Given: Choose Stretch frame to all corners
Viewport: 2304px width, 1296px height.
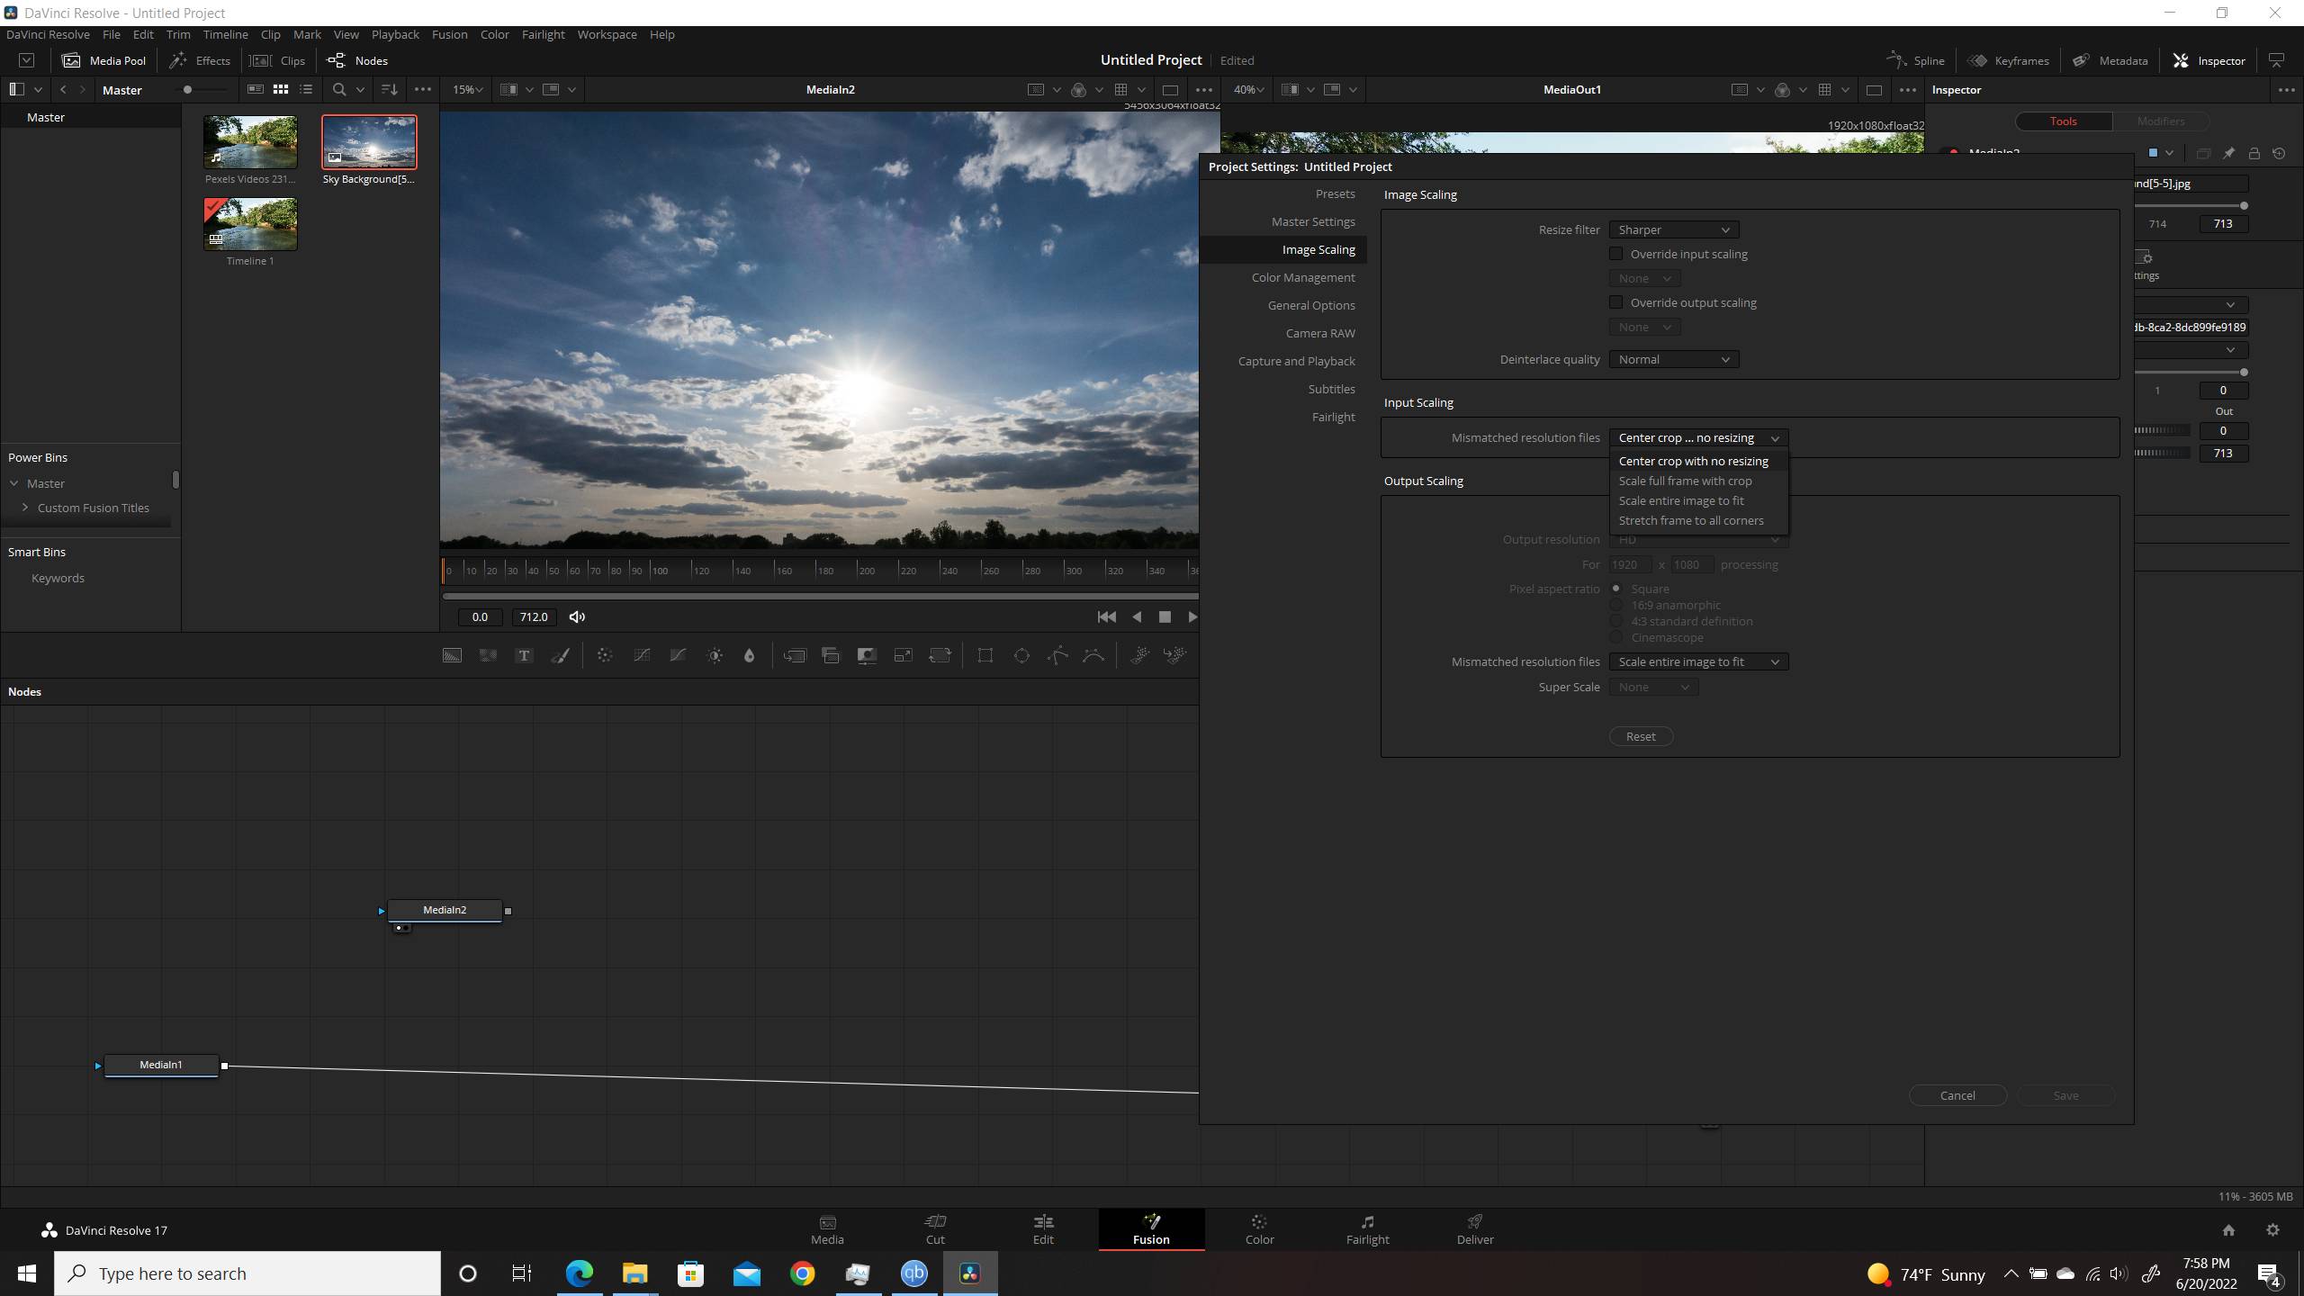Looking at the screenshot, I should tap(1691, 520).
